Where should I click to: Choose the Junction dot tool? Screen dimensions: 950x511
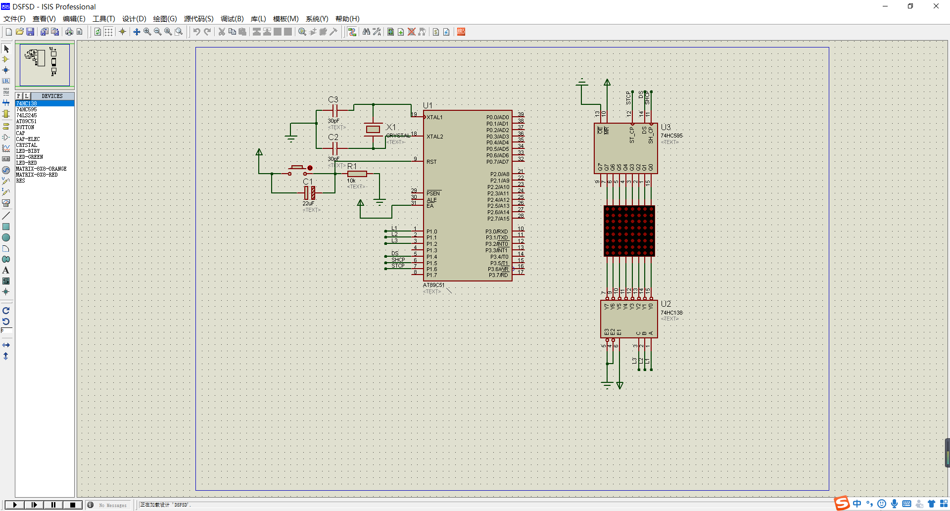coord(6,70)
